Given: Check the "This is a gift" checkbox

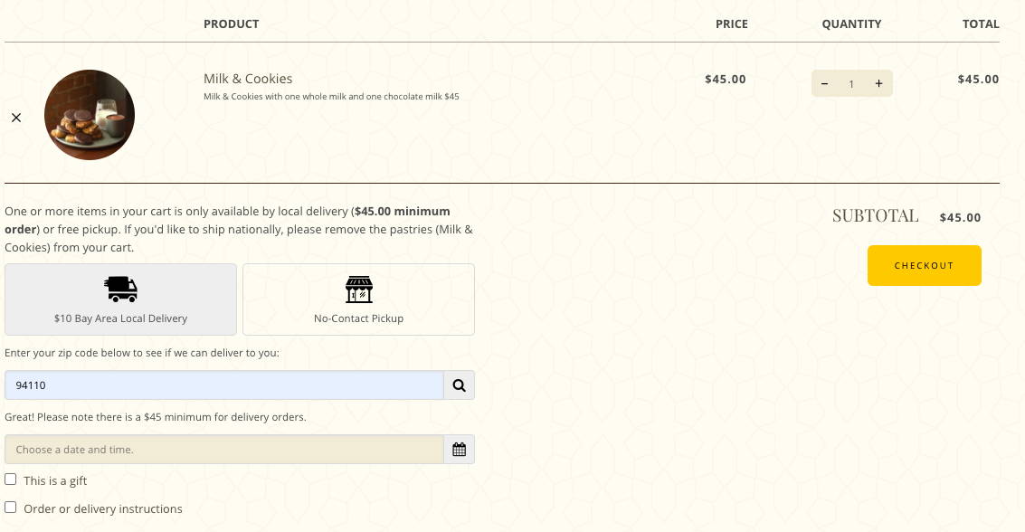Looking at the screenshot, I should click(x=11, y=479).
